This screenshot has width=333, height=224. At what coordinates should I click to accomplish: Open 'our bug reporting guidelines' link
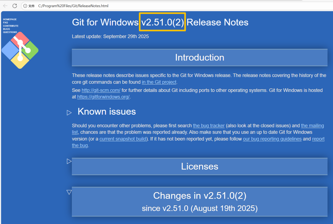tap(272, 139)
